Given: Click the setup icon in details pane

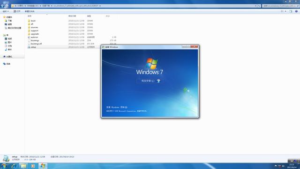Looking at the screenshot, I should click(x=6, y=159).
